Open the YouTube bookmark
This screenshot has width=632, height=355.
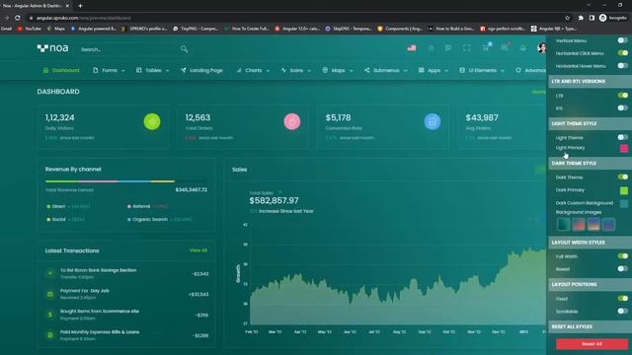coord(29,29)
